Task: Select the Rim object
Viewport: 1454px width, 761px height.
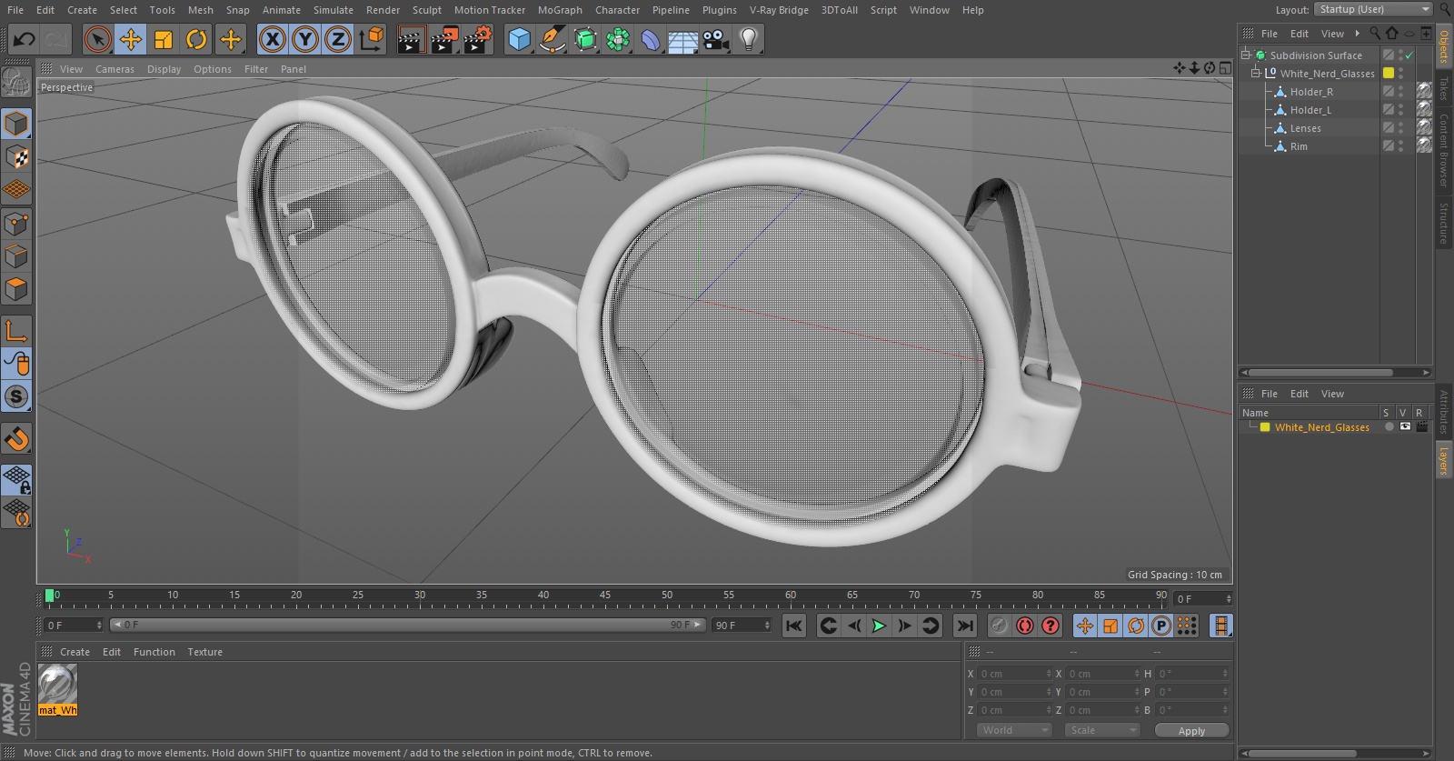Action: tap(1299, 146)
